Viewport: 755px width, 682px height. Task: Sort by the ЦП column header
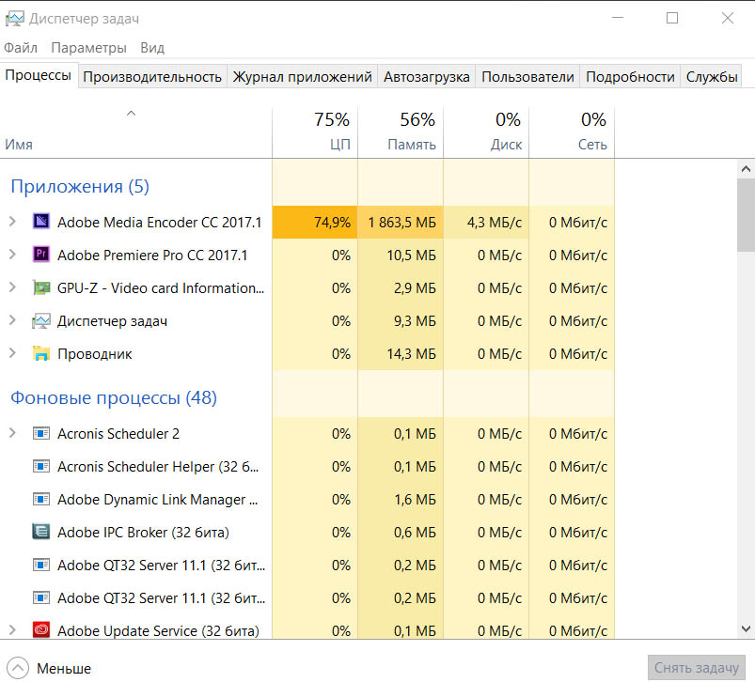tap(315, 132)
